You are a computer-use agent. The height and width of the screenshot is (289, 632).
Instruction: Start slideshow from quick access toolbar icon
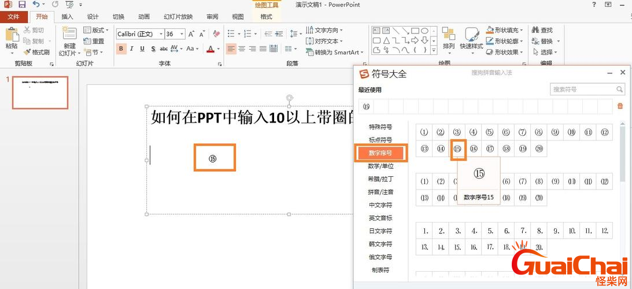click(69, 5)
